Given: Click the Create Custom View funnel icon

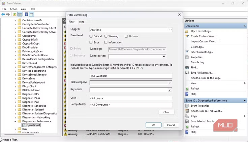Looking at the screenshot, I should (x=188, y=36).
